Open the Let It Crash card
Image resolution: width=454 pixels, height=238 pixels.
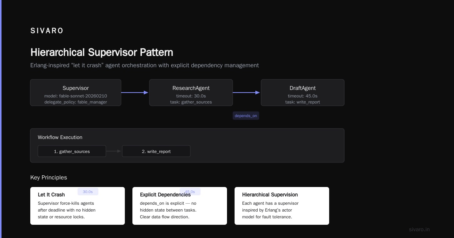(x=78, y=206)
